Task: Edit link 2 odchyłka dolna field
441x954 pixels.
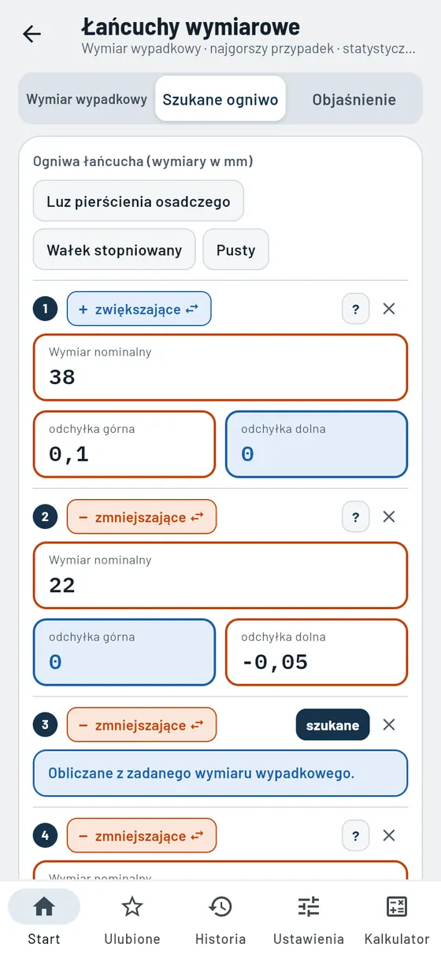Action: 317,653
